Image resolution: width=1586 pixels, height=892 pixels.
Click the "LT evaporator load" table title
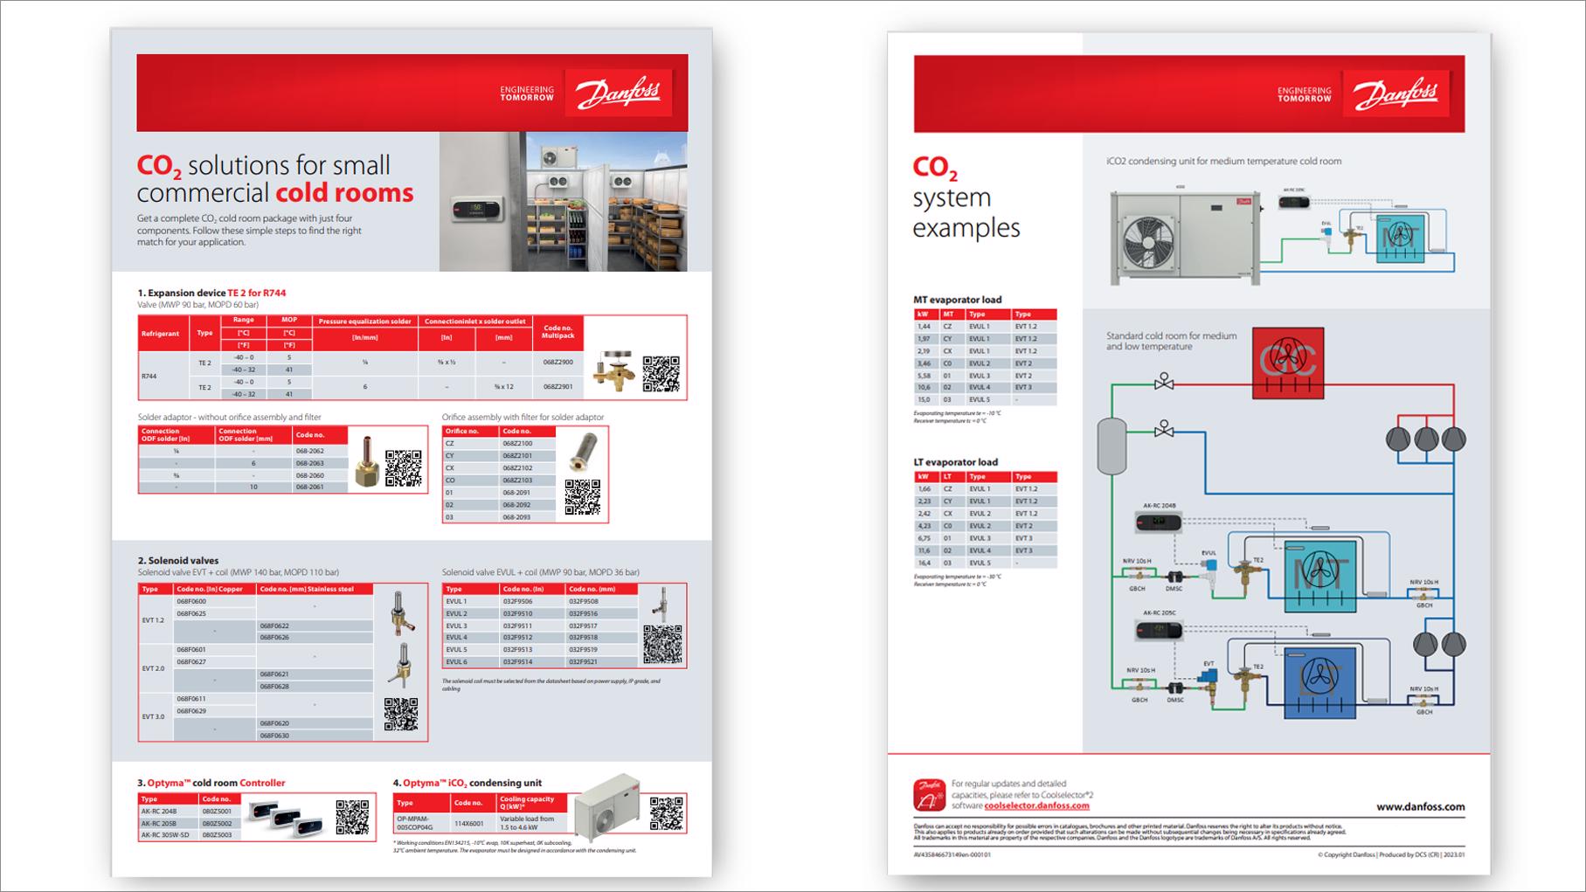click(x=956, y=462)
